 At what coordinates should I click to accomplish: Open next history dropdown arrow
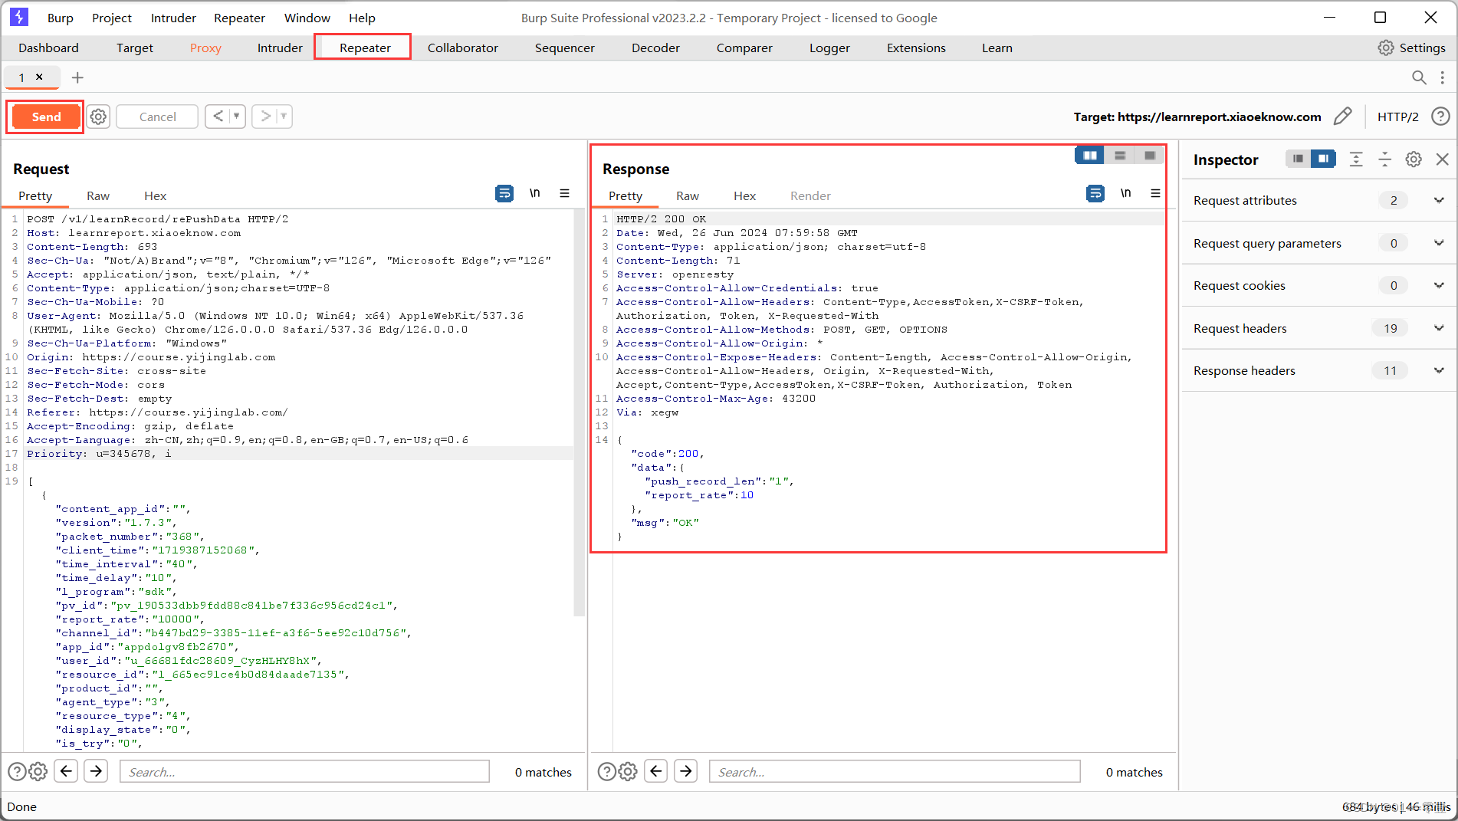[284, 117]
